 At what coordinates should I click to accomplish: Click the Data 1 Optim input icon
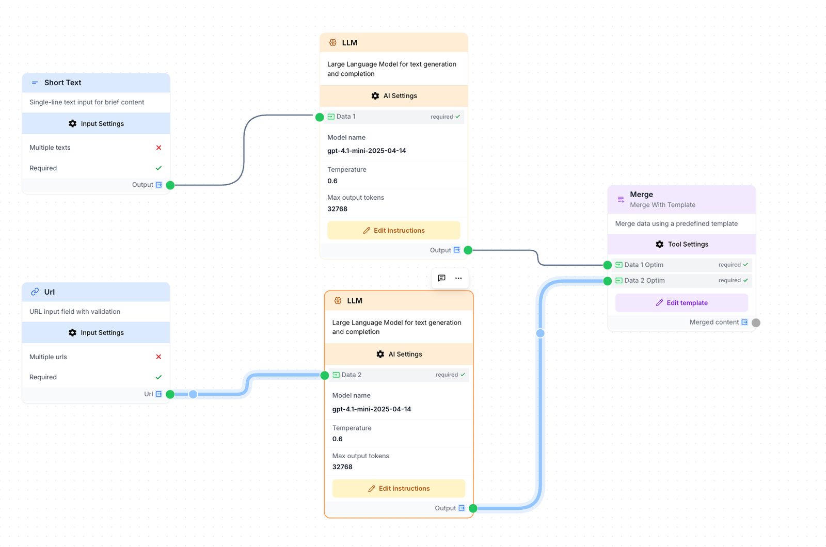pyautogui.click(x=619, y=265)
